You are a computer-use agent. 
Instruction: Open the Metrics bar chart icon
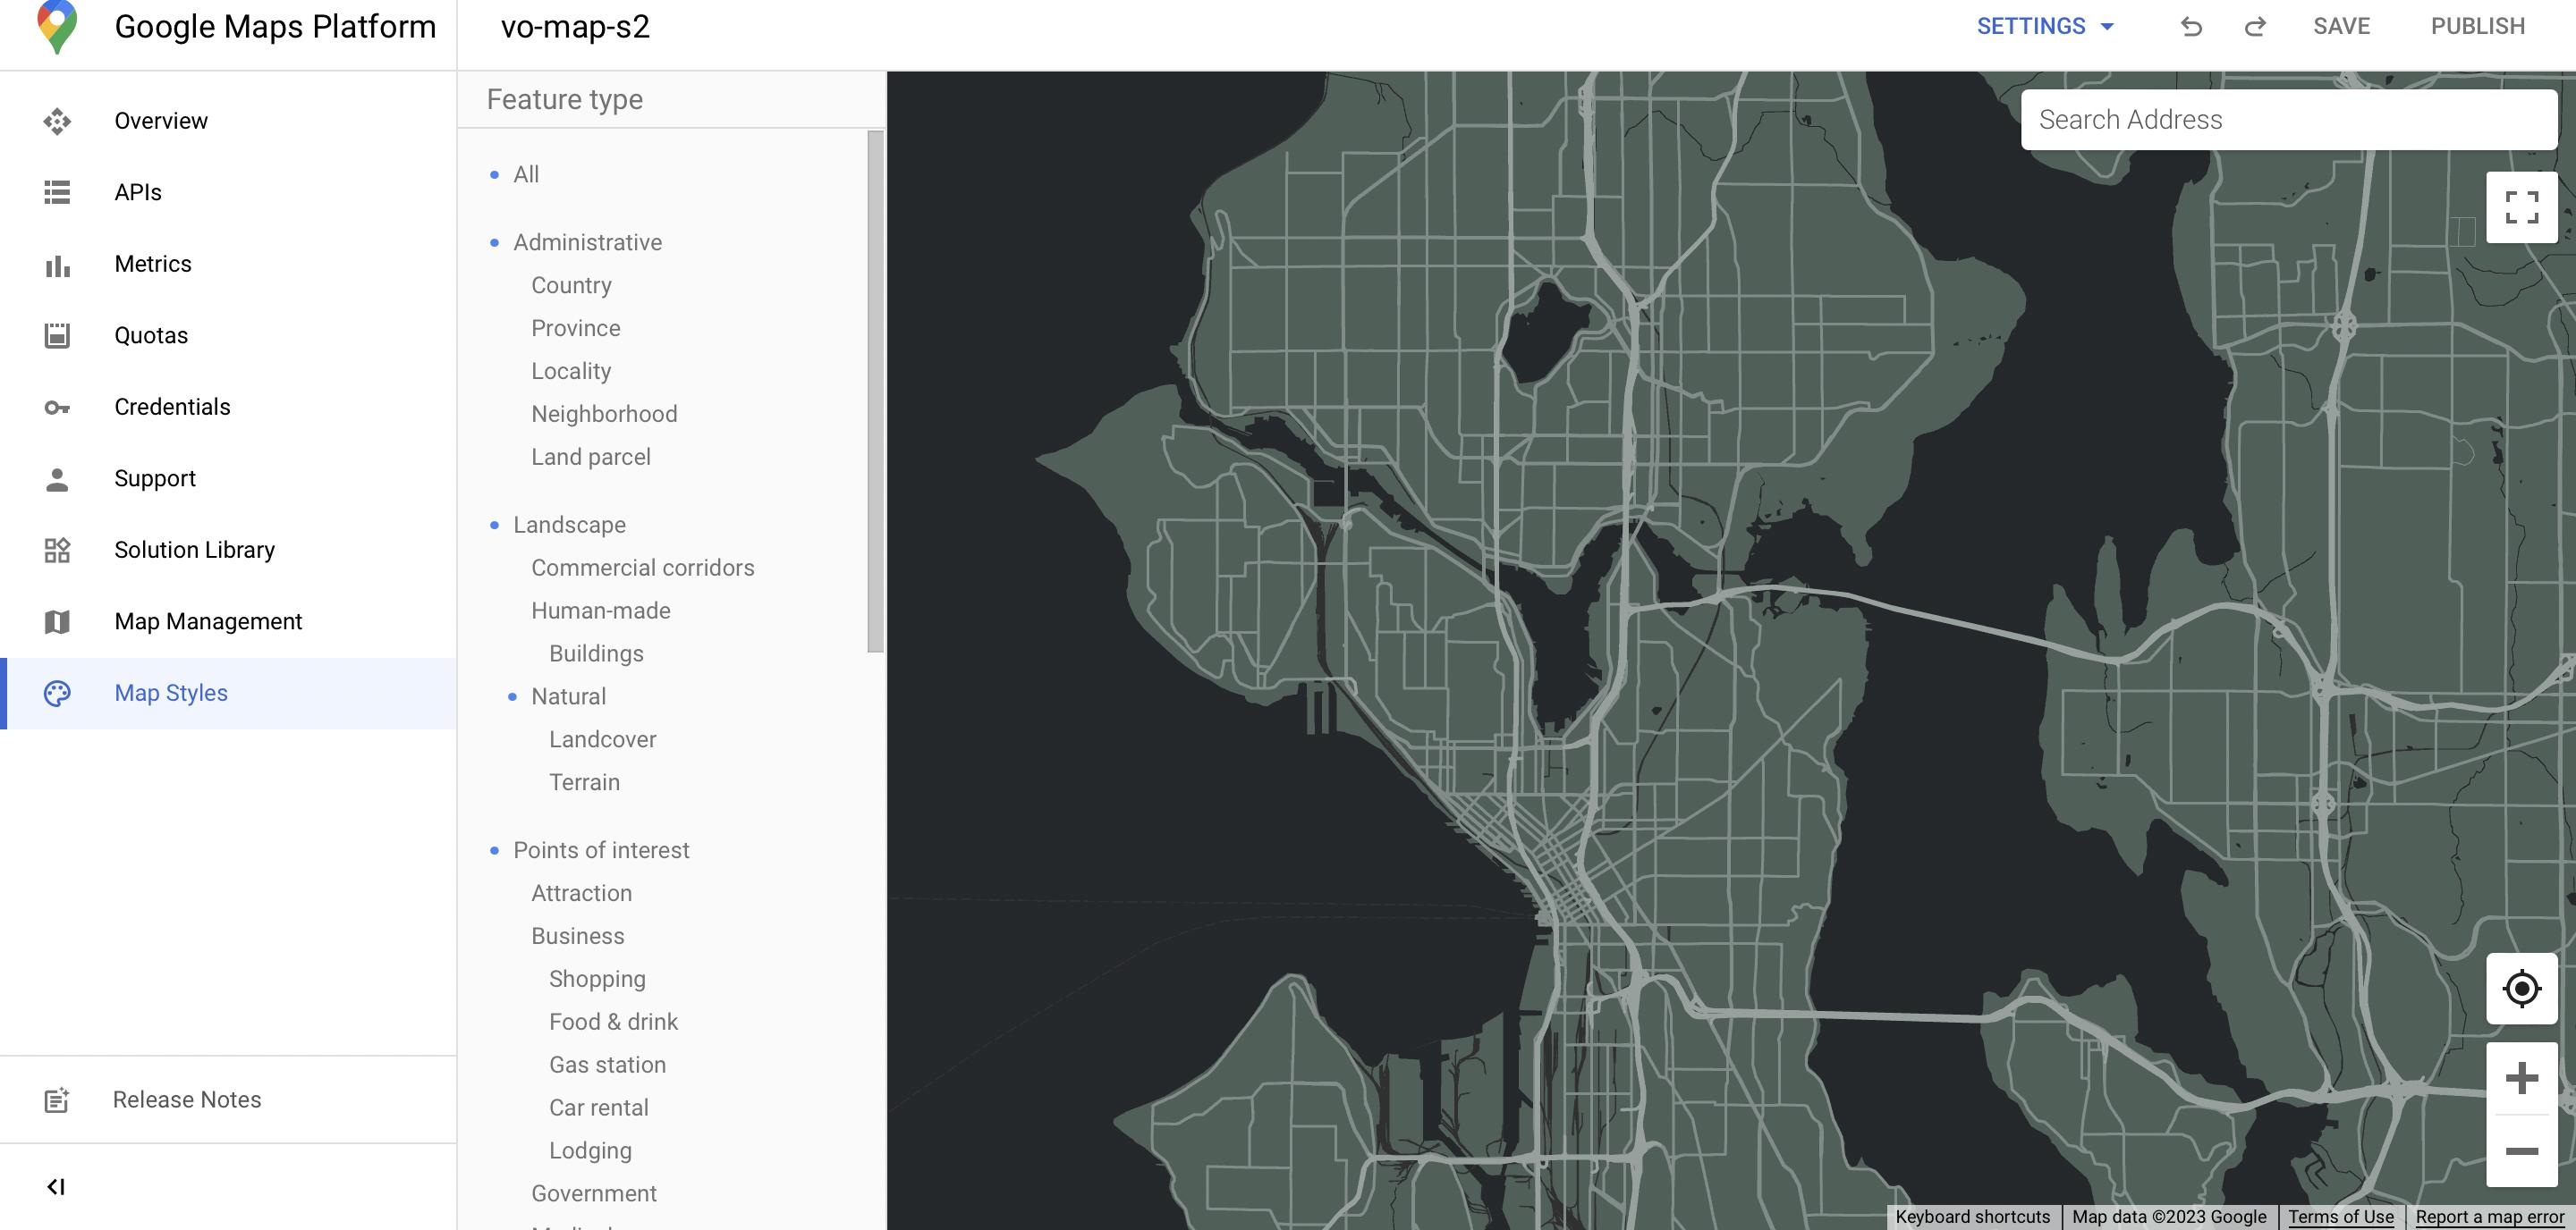(x=57, y=265)
